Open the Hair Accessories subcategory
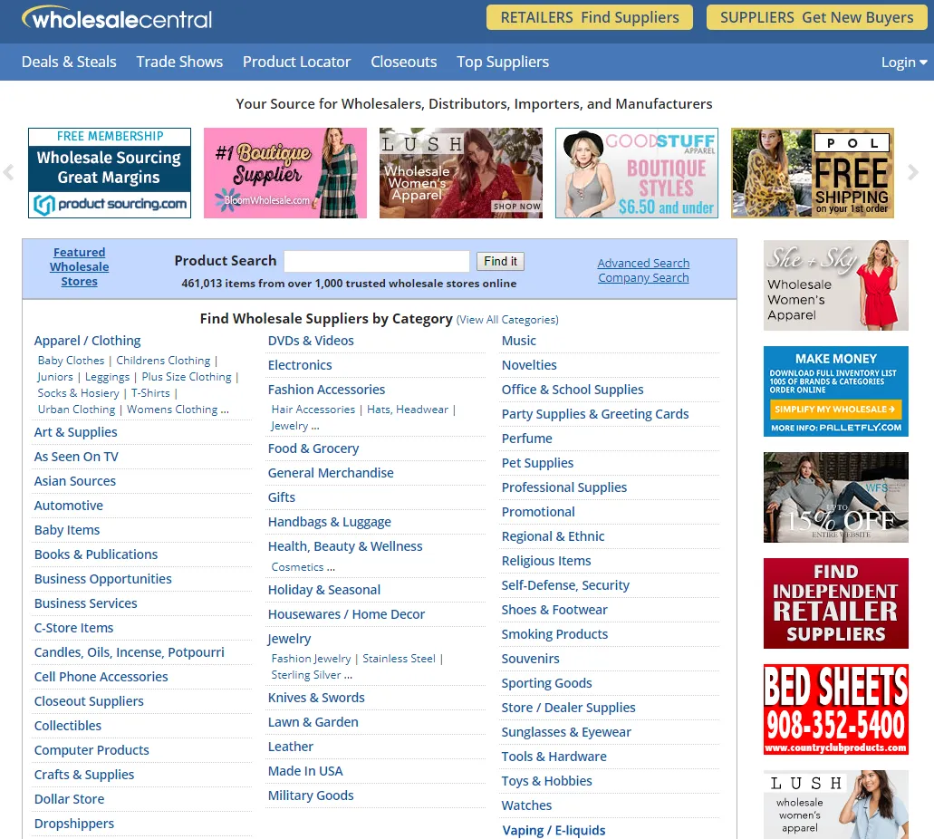The image size is (934, 839). point(313,410)
